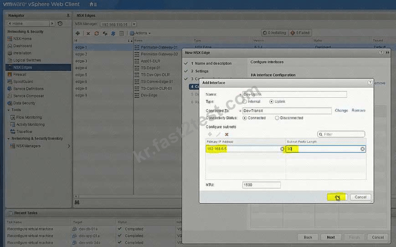Expand the NSX Managers arrow

[x=69, y=146]
